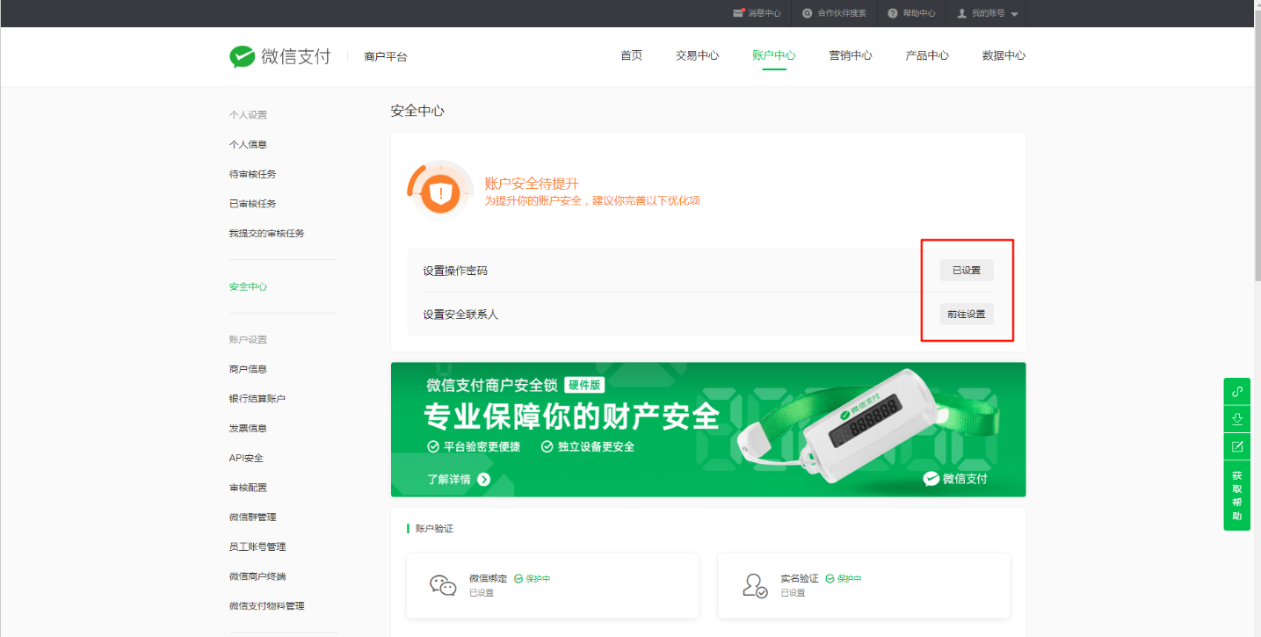Open 已审核任务 in the sidebar
1261x637 pixels.
[x=252, y=204]
